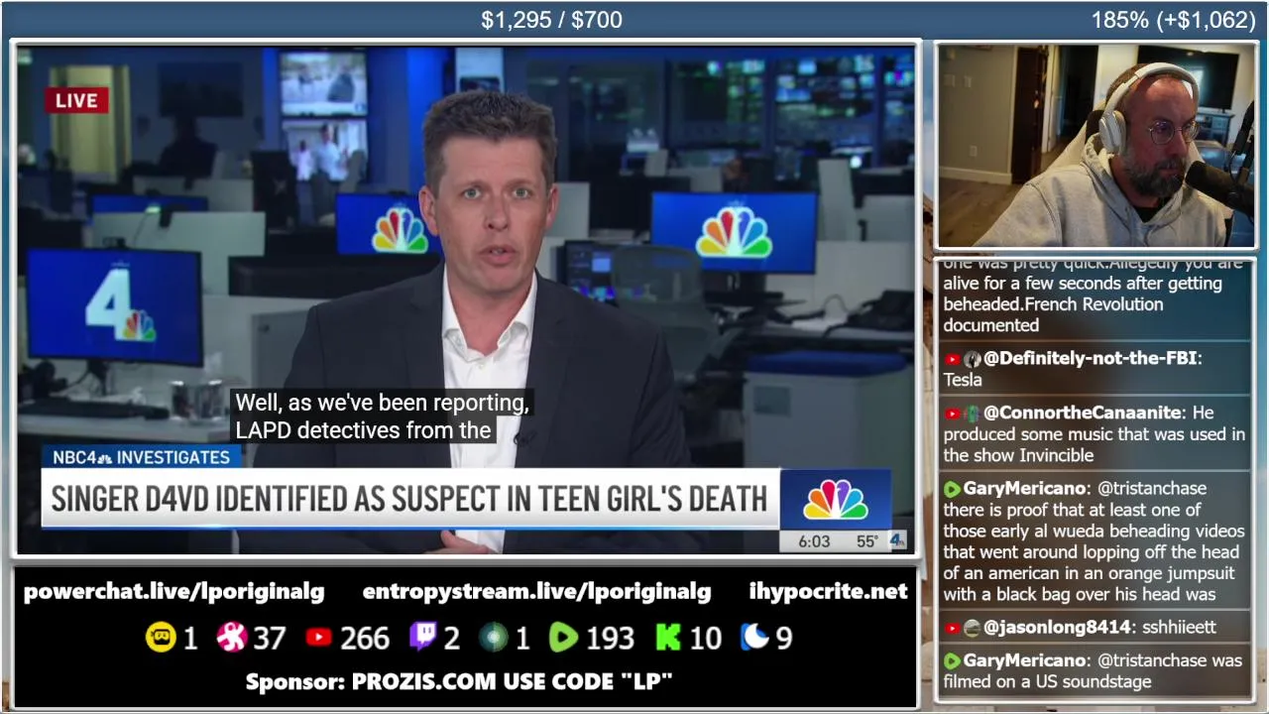Click avatar icon next to @Definitely-not-the-FBI
This screenshot has height=714, width=1269.
(x=972, y=359)
